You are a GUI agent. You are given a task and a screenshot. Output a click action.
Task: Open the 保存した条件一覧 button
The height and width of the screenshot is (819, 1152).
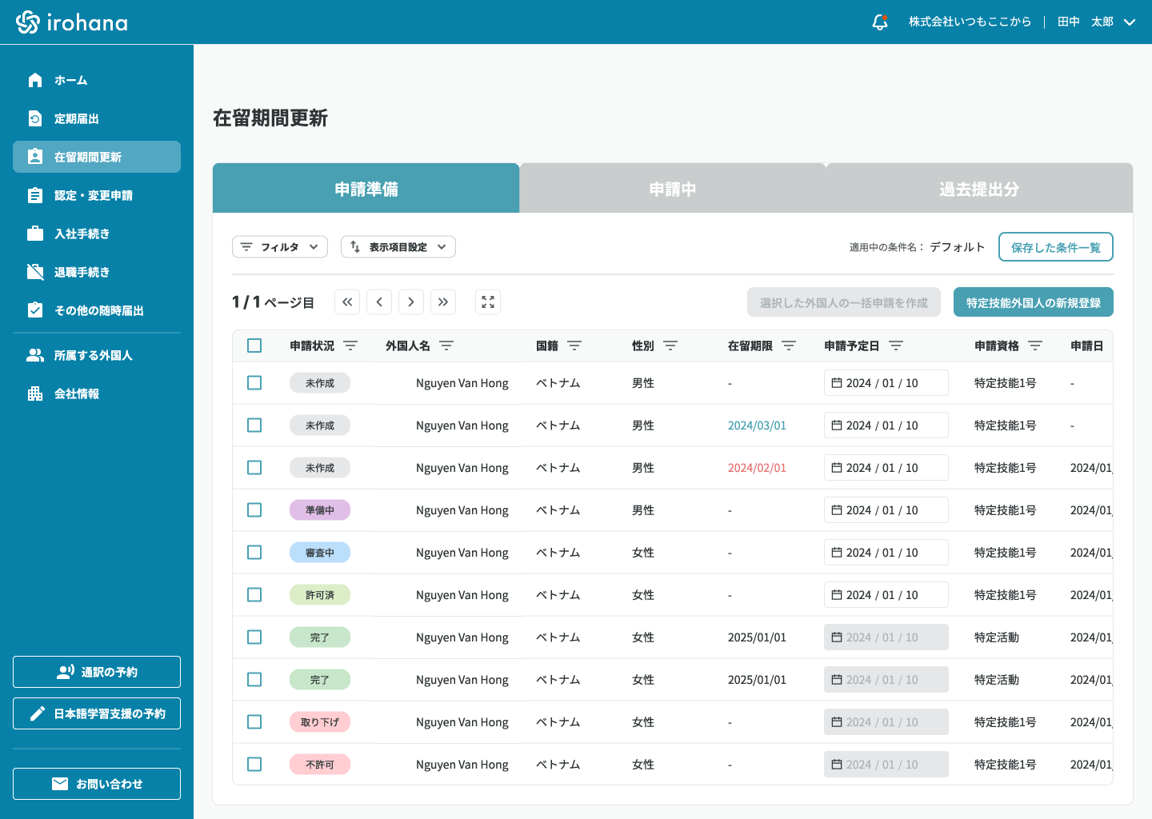click(1055, 247)
